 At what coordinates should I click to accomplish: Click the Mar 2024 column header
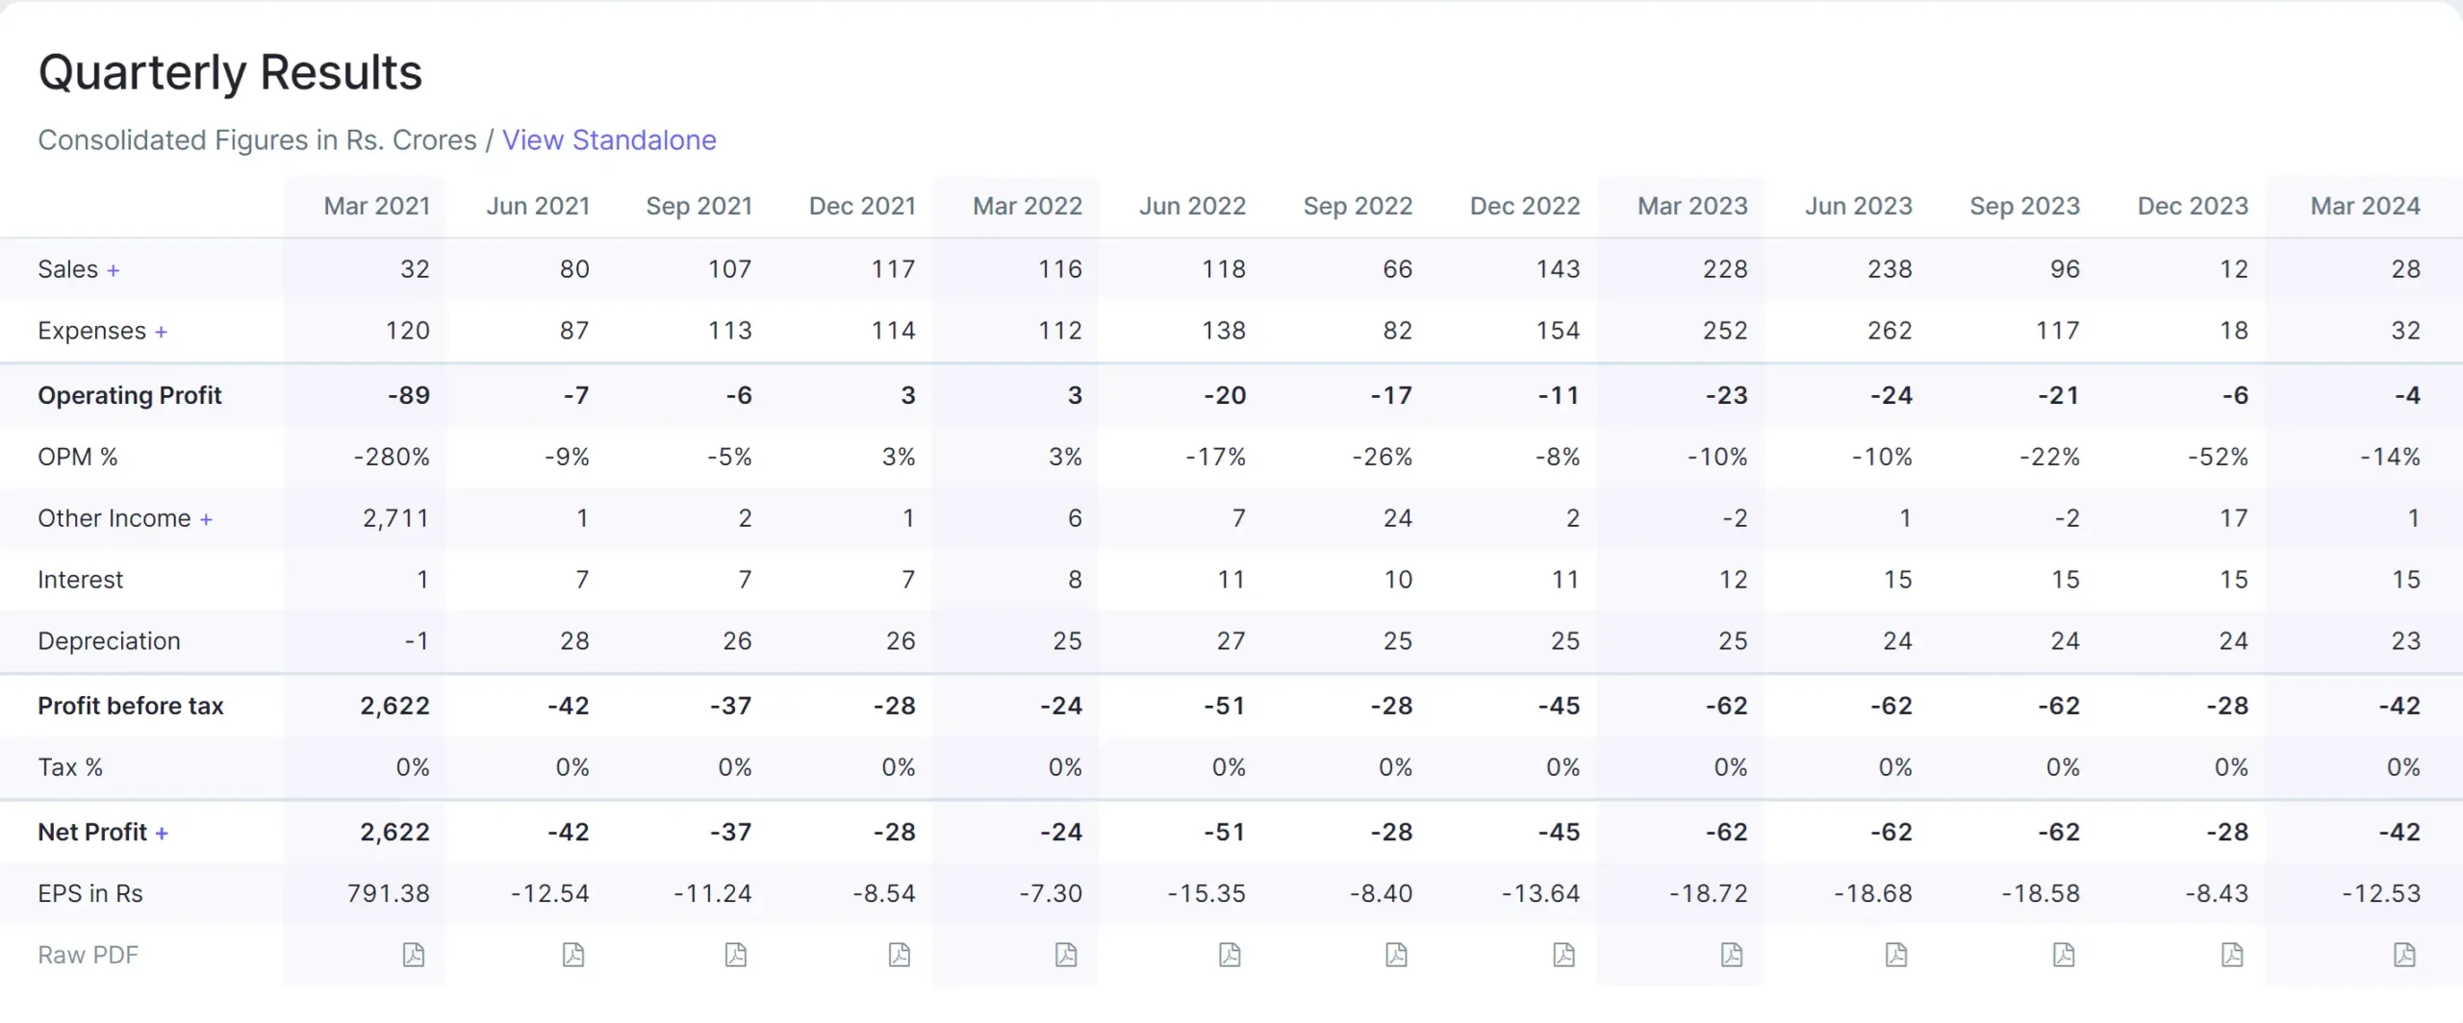[2365, 207]
